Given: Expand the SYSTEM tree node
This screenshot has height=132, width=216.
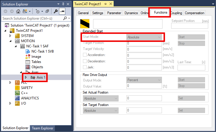Looking at the screenshot, I should [x=10, y=36].
